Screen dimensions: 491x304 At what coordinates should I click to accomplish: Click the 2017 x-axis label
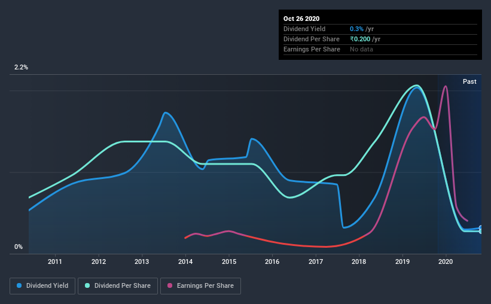coord(316,262)
